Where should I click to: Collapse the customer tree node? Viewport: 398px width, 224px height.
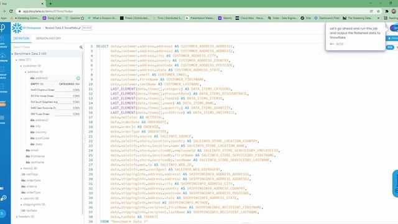point(21,66)
